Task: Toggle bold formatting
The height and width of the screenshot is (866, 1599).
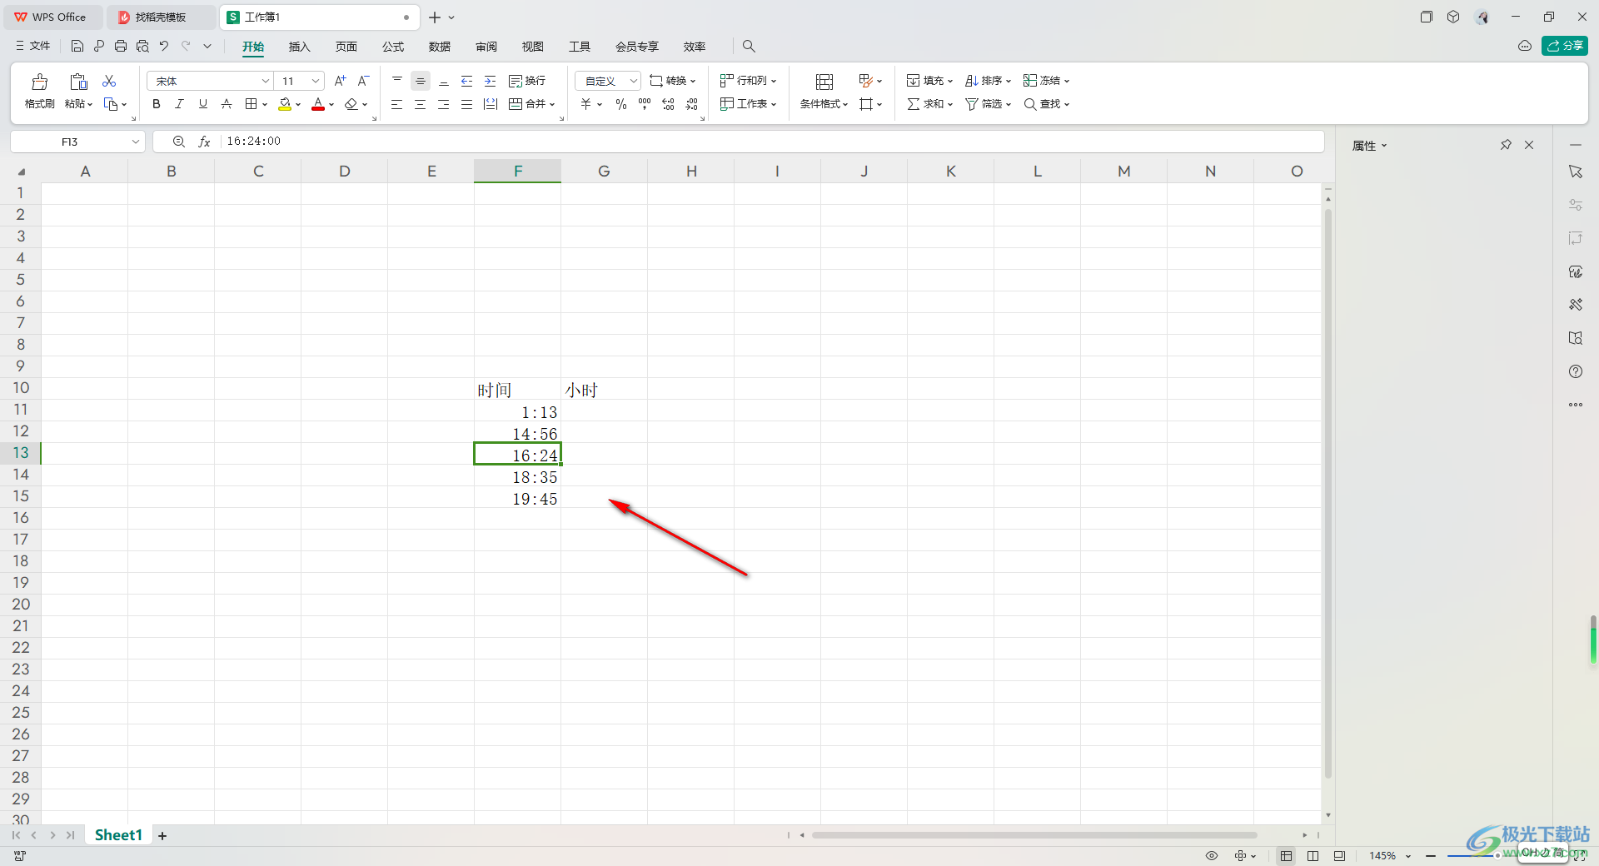Action: tap(157, 104)
